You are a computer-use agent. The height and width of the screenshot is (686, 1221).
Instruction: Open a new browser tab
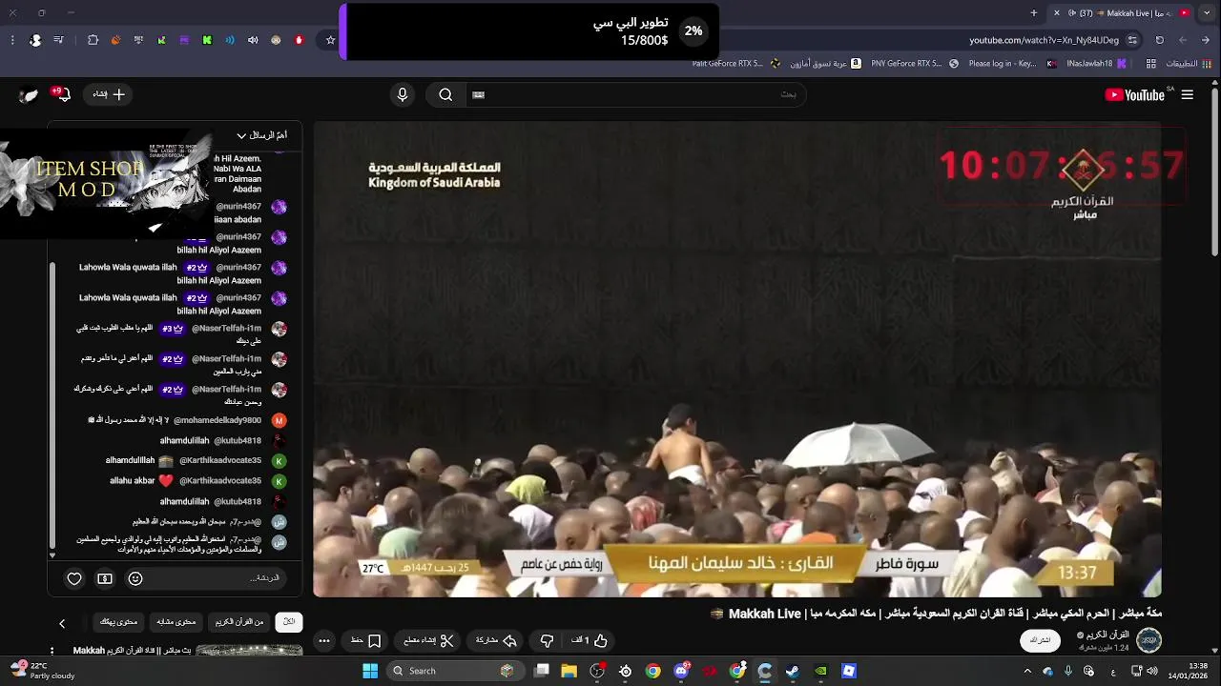pyautogui.click(x=1033, y=12)
